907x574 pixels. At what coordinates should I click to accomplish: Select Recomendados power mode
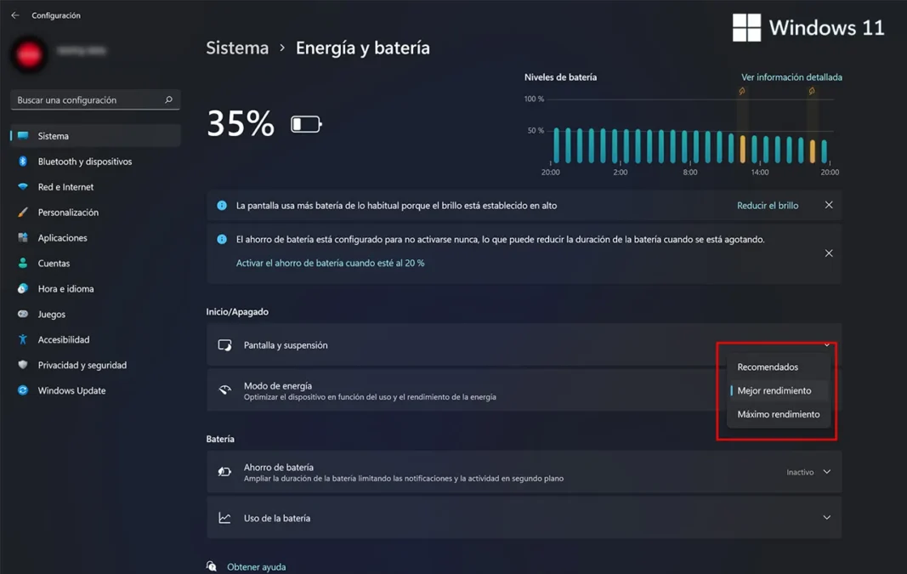(768, 367)
